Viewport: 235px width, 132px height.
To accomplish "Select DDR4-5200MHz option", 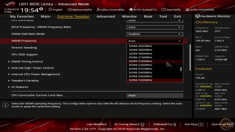I will pyautogui.click(x=155, y=61).
